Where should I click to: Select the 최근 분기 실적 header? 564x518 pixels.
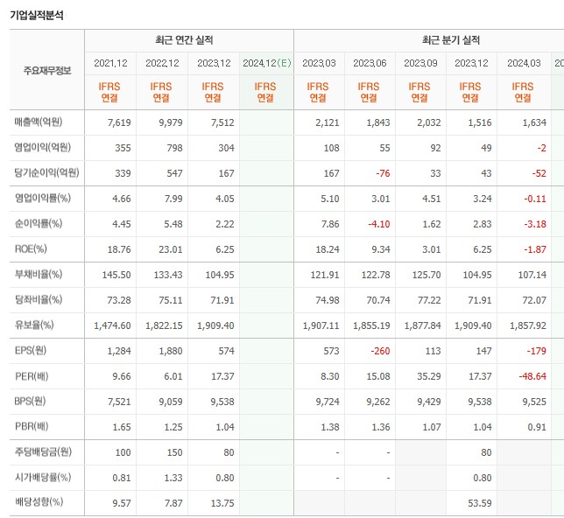tap(451, 40)
